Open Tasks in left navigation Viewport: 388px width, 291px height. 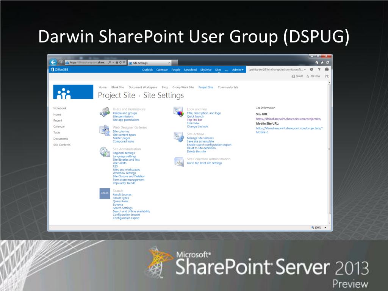[57, 133]
